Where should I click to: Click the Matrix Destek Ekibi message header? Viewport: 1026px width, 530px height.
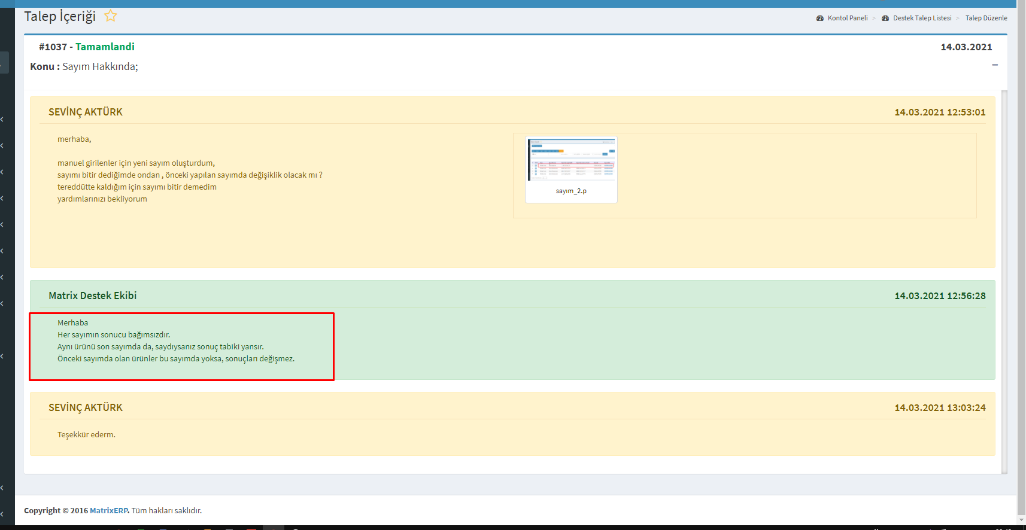click(93, 296)
